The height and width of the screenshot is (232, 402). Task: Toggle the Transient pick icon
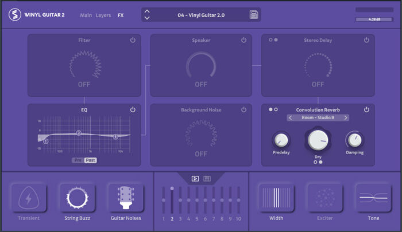tap(29, 198)
